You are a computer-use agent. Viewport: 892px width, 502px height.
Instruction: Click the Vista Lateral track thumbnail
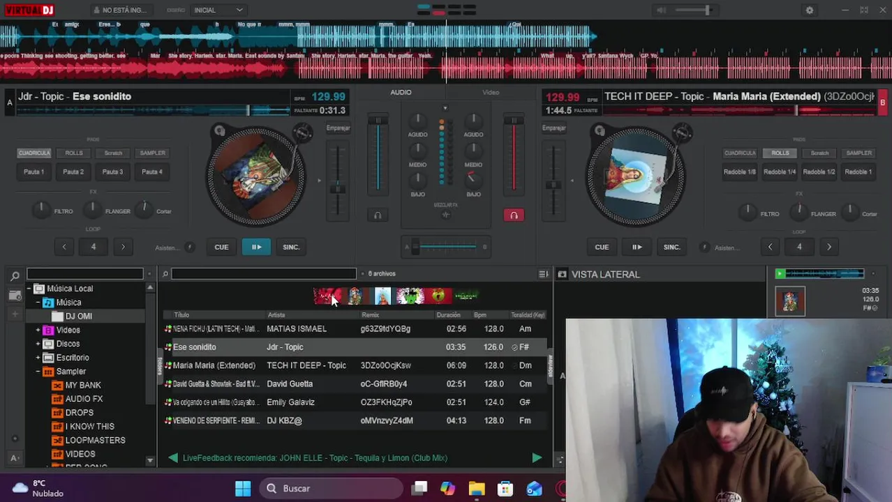pos(790,302)
